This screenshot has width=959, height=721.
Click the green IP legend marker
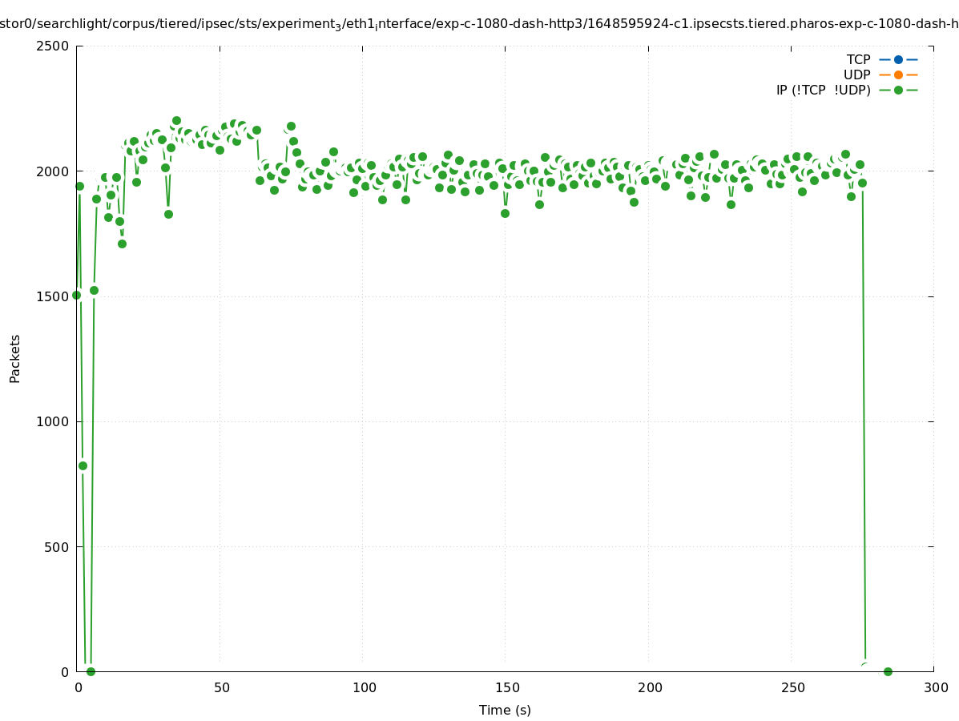click(x=898, y=90)
